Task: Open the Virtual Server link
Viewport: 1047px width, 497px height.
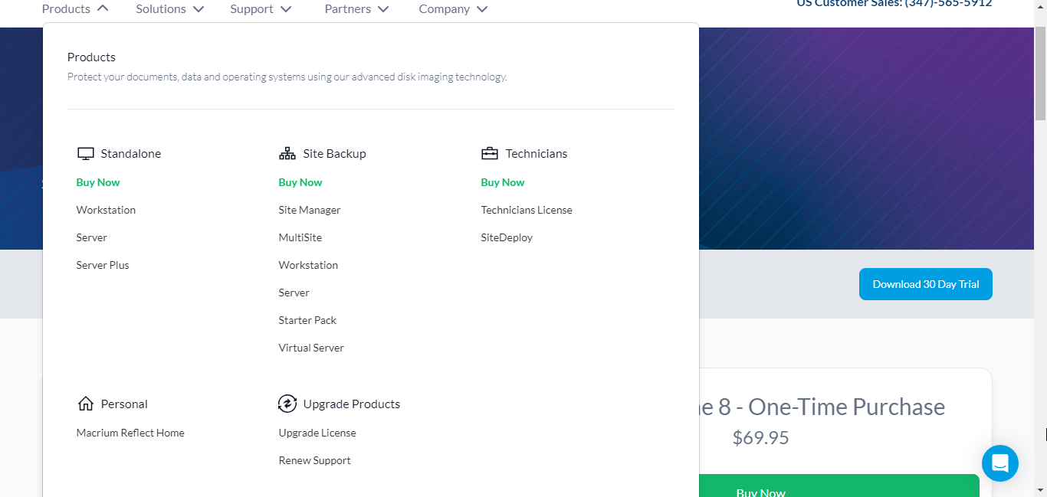Action: point(311,348)
